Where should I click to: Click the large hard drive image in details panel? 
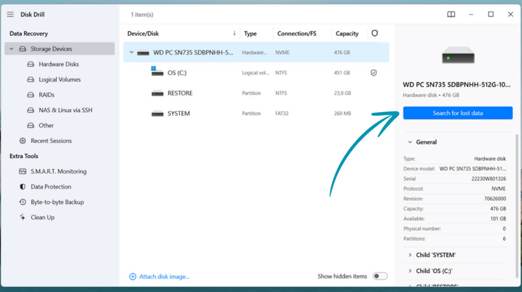[x=458, y=55]
